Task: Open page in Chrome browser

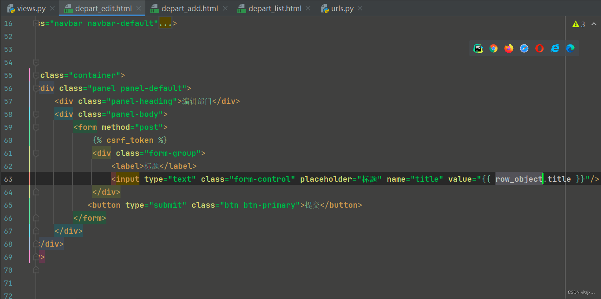Action: pyautogui.click(x=493, y=48)
